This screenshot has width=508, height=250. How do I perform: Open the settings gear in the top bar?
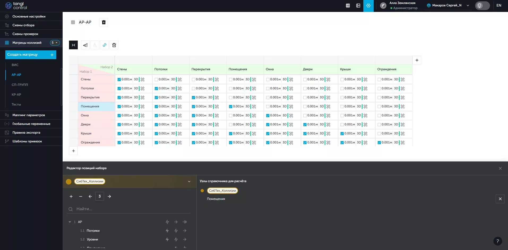(x=368, y=6)
